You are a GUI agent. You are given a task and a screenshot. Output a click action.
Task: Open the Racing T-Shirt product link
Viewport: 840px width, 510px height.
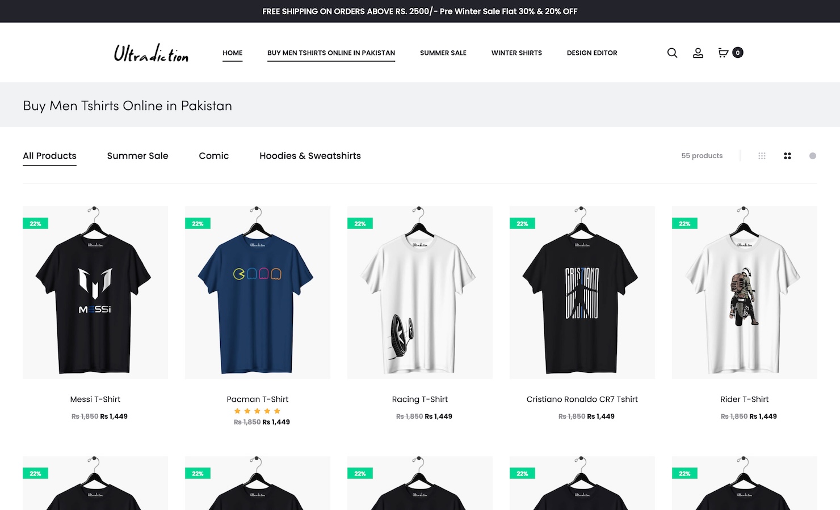[420, 399]
